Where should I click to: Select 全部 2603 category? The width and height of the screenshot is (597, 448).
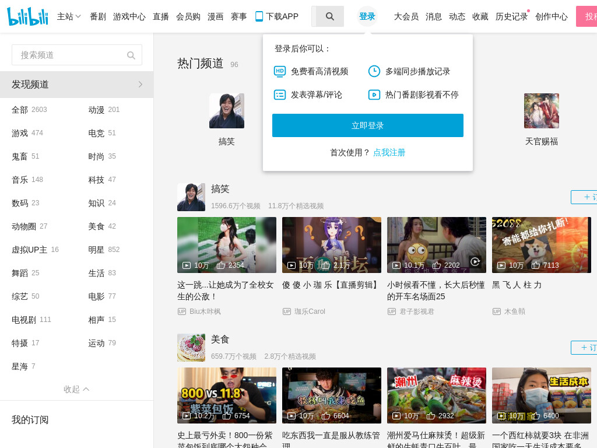pos(29,110)
